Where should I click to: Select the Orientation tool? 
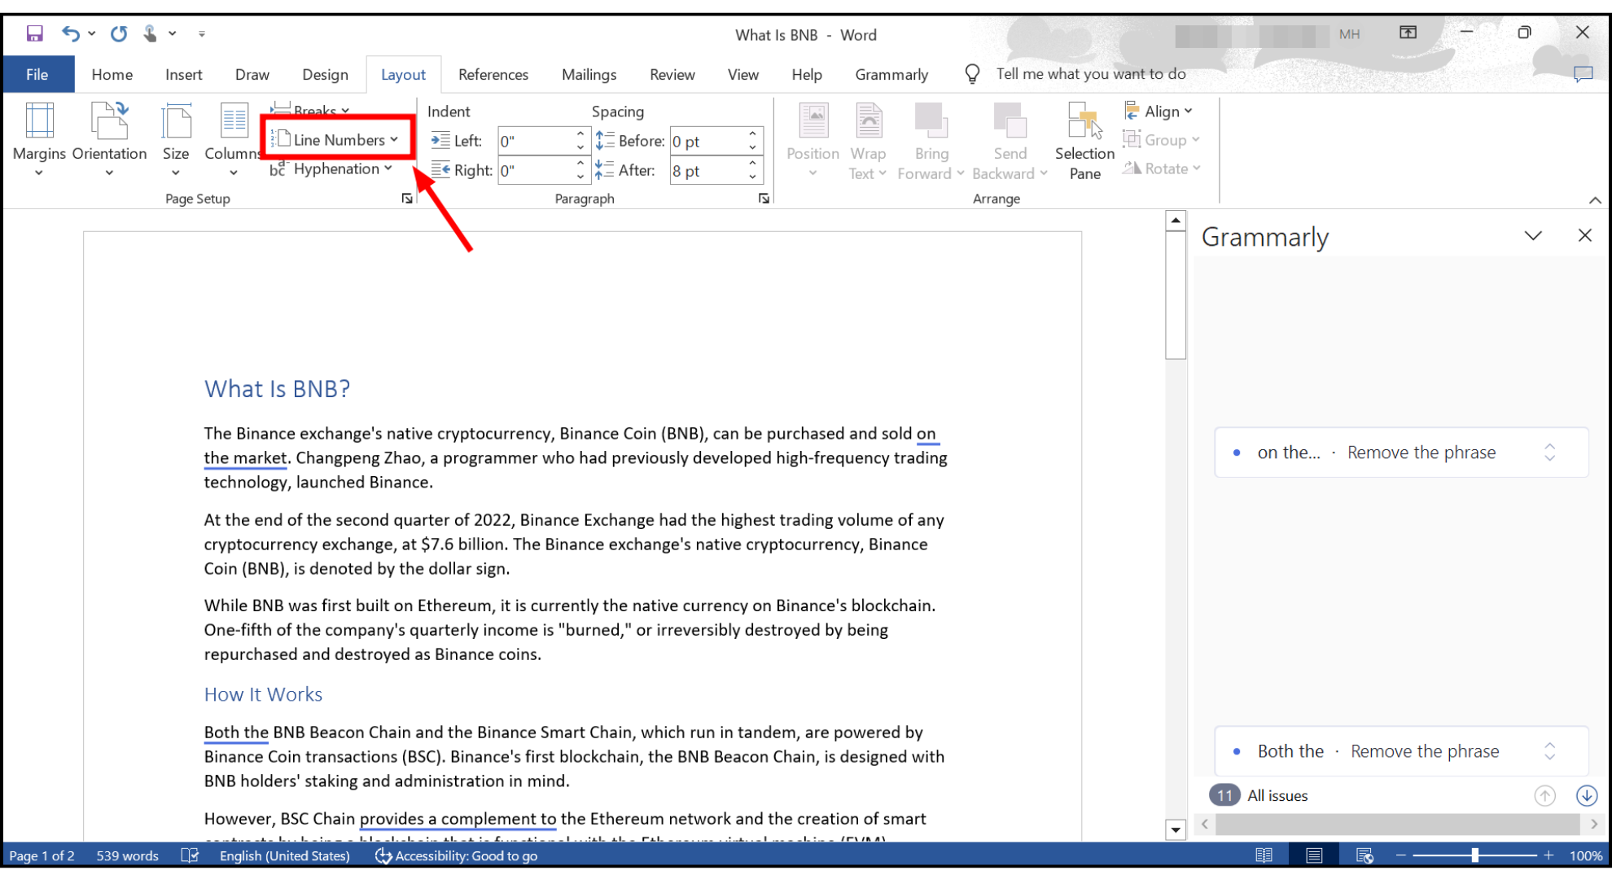pyautogui.click(x=108, y=140)
